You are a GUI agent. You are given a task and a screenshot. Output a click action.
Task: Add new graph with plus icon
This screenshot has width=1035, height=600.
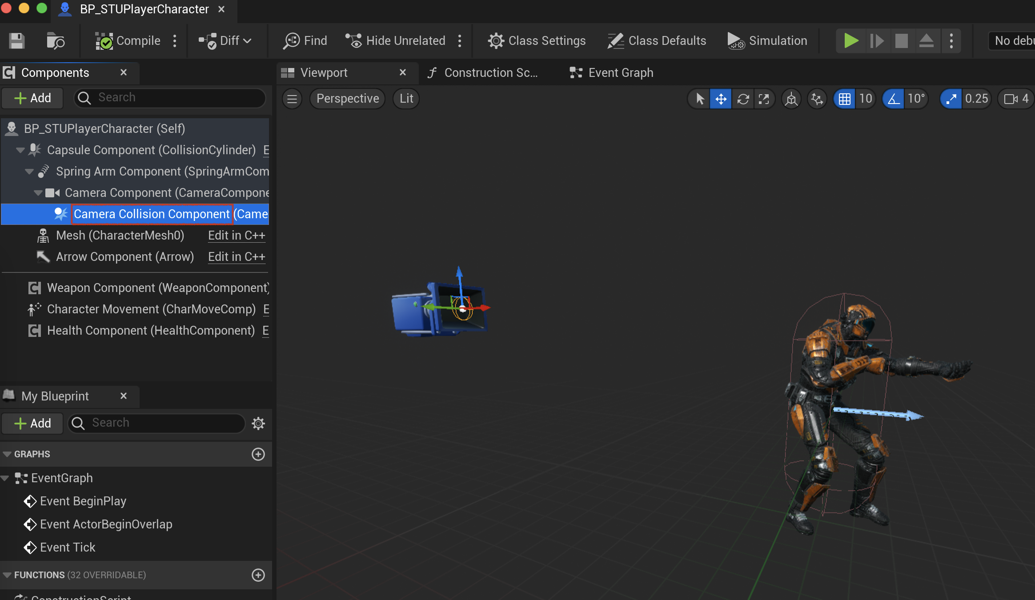[258, 454]
